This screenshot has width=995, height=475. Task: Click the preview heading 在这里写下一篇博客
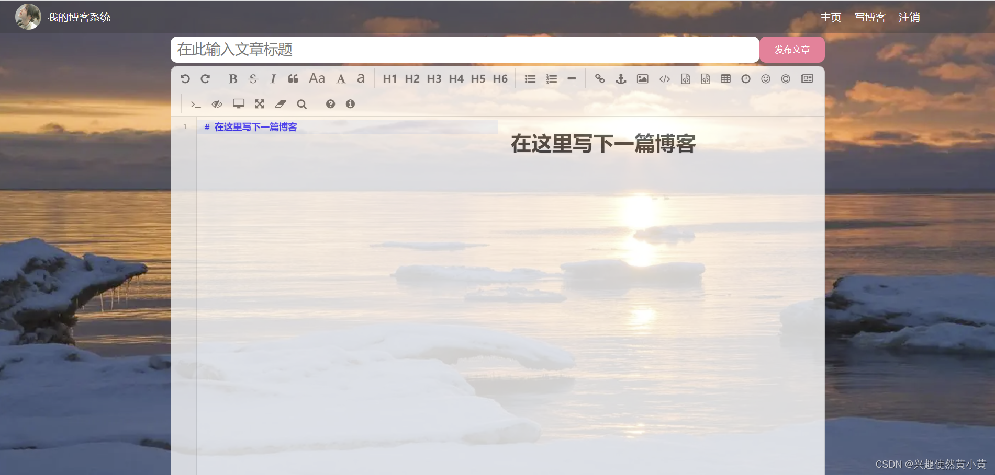(x=603, y=144)
